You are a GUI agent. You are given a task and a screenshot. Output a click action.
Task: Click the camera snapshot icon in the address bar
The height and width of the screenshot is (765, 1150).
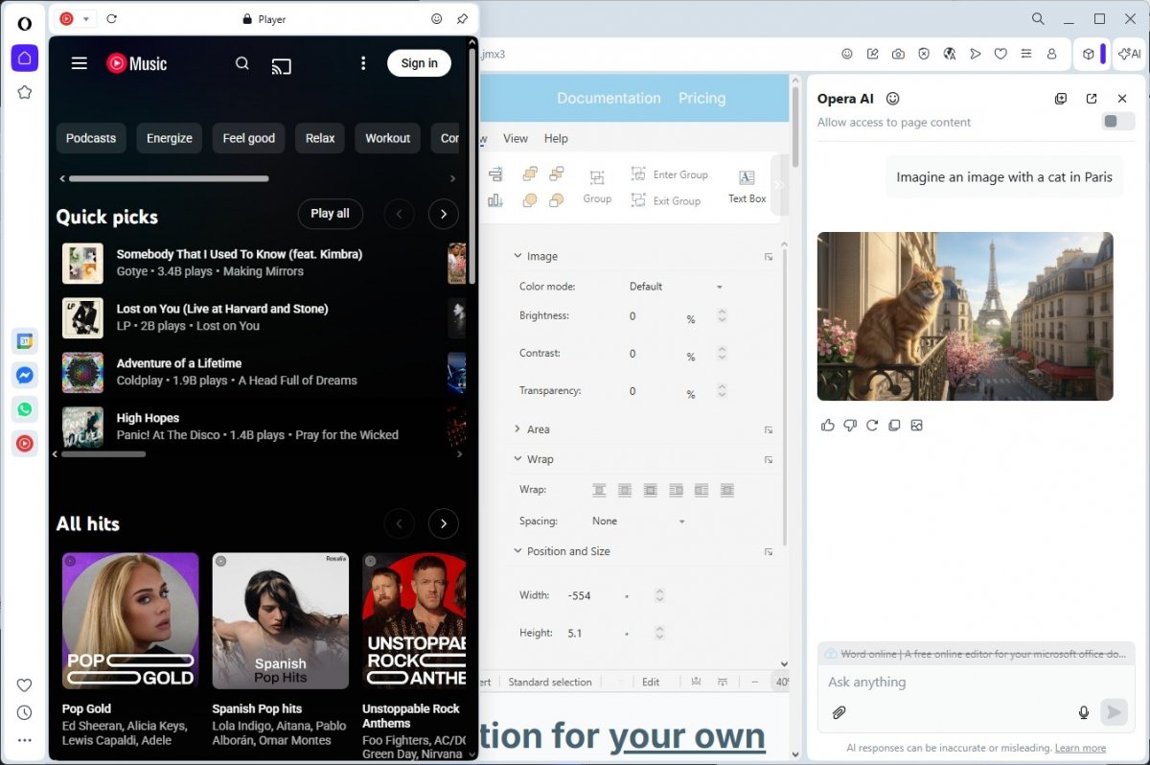click(898, 54)
